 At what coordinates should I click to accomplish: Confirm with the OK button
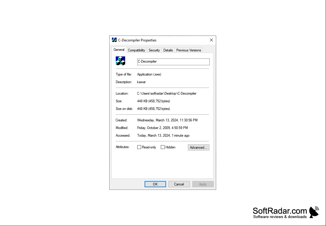[155, 184]
